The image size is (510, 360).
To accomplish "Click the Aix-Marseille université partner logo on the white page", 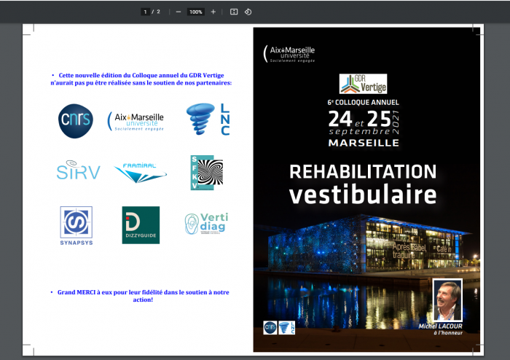I will coord(136,121).
